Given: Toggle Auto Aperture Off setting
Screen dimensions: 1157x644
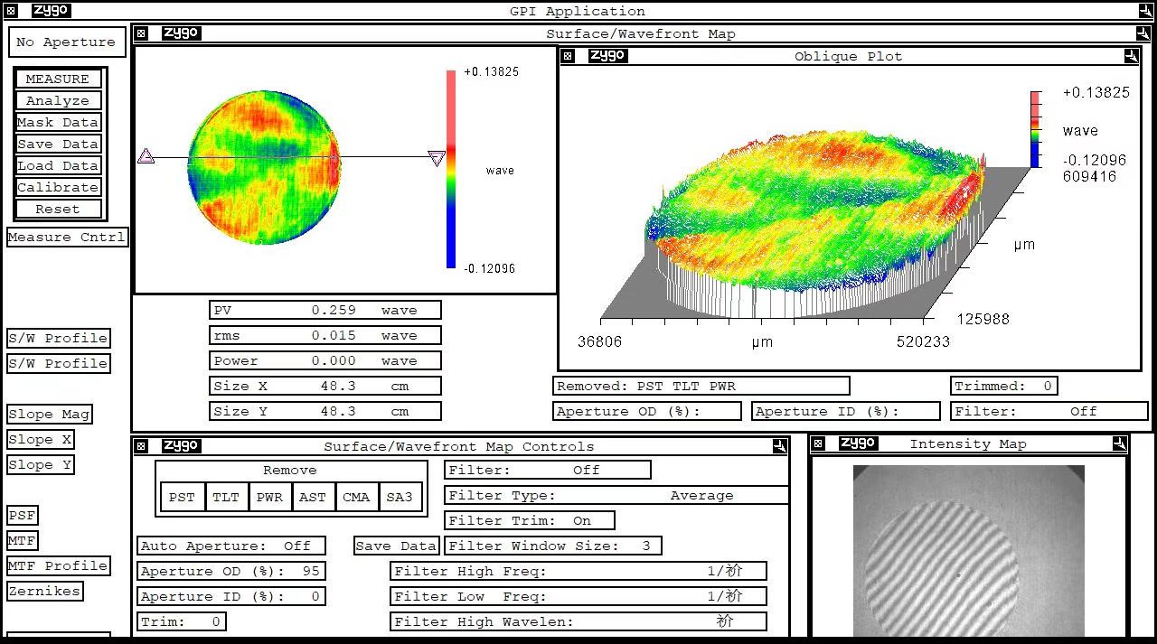Looking at the screenshot, I should point(226,546).
